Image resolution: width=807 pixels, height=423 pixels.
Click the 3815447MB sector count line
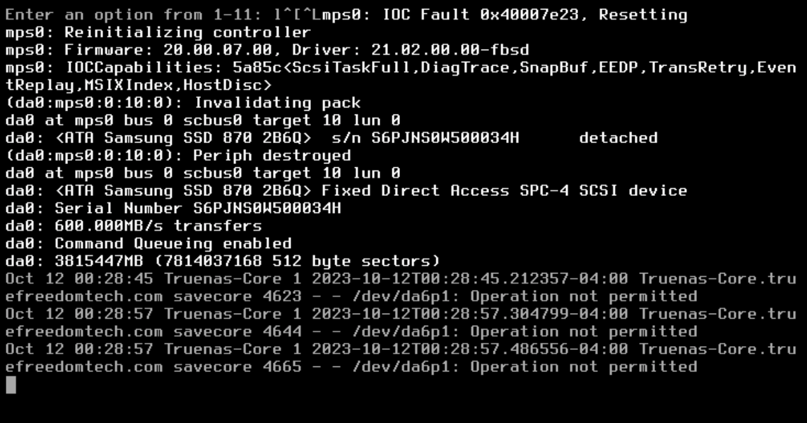pyautogui.click(x=223, y=261)
